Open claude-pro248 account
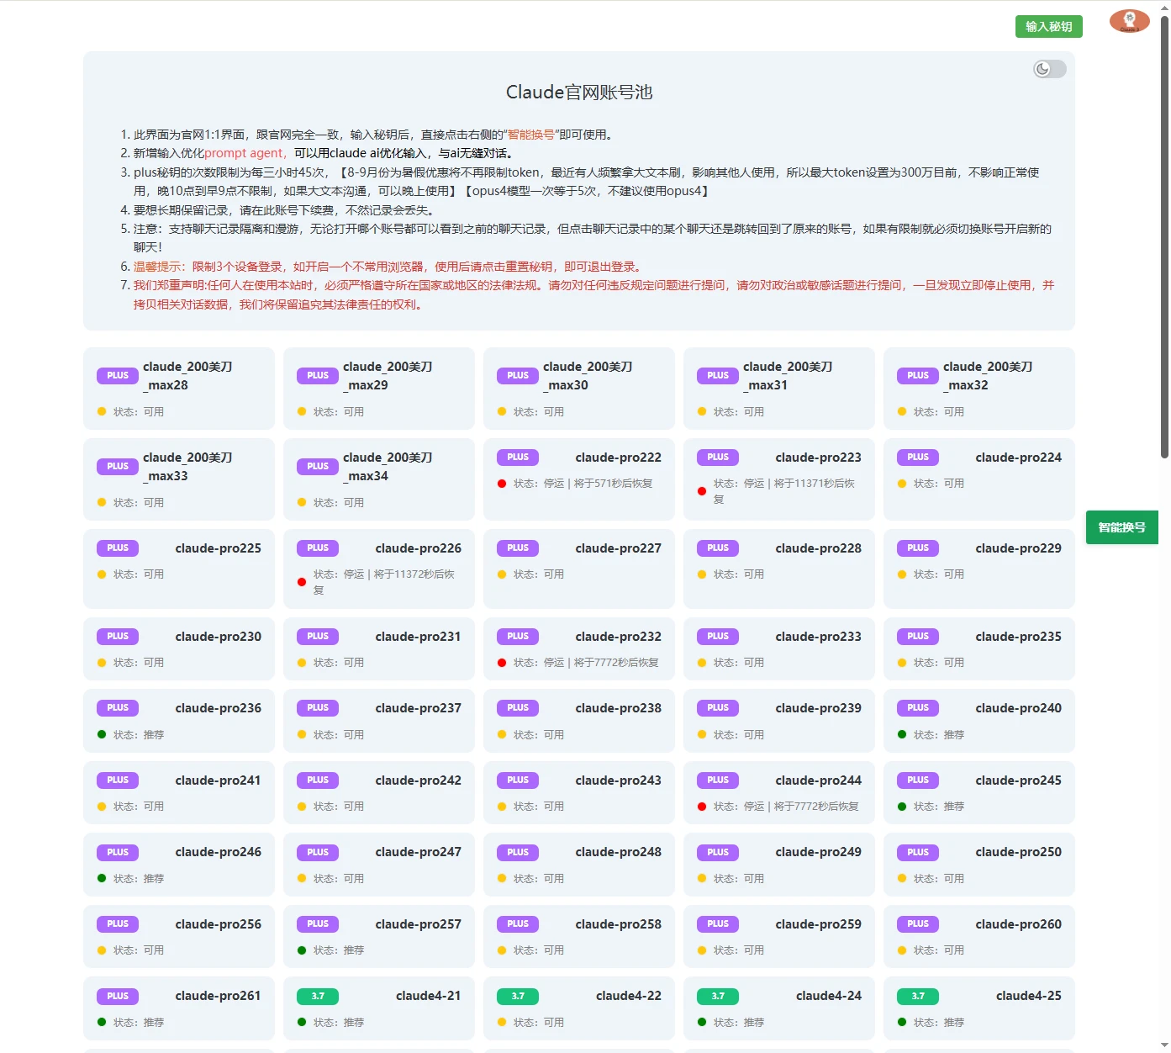 click(579, 865)
